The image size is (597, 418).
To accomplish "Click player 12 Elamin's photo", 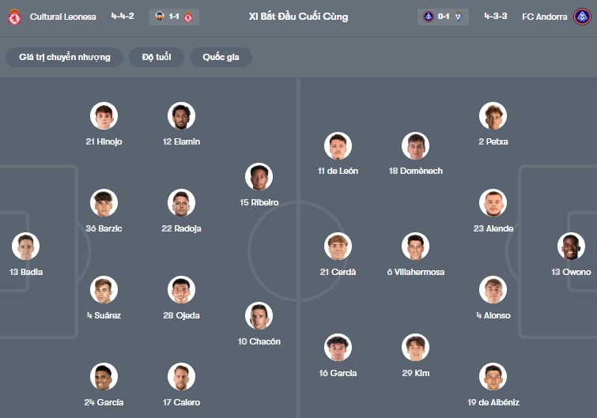I will tap(181, 116).
